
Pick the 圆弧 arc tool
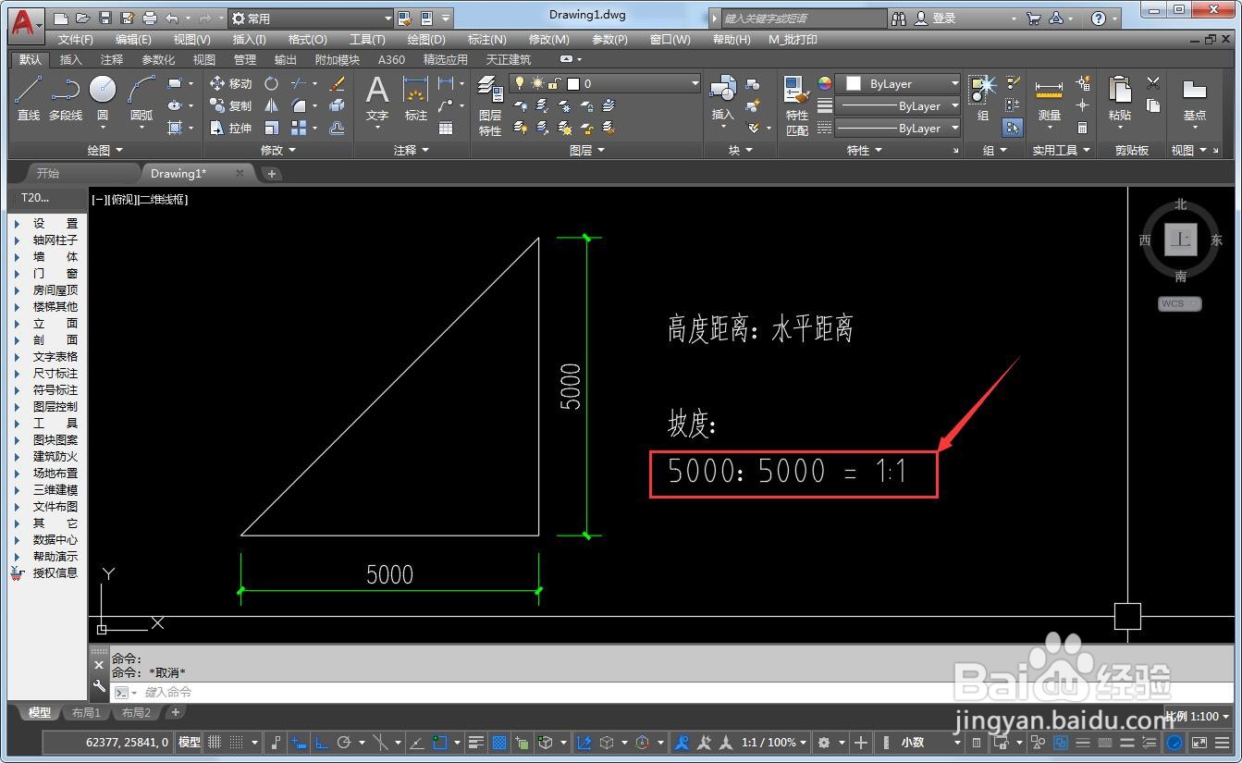coord(141,98)
